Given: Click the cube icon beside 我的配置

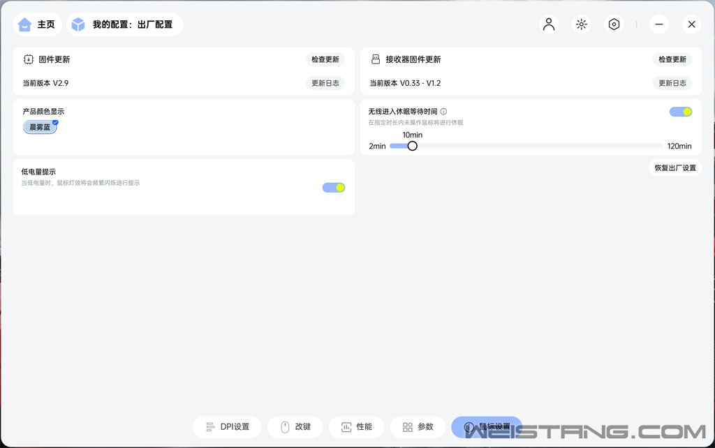Looking at the screenshot, I should (x=79, y=24).
